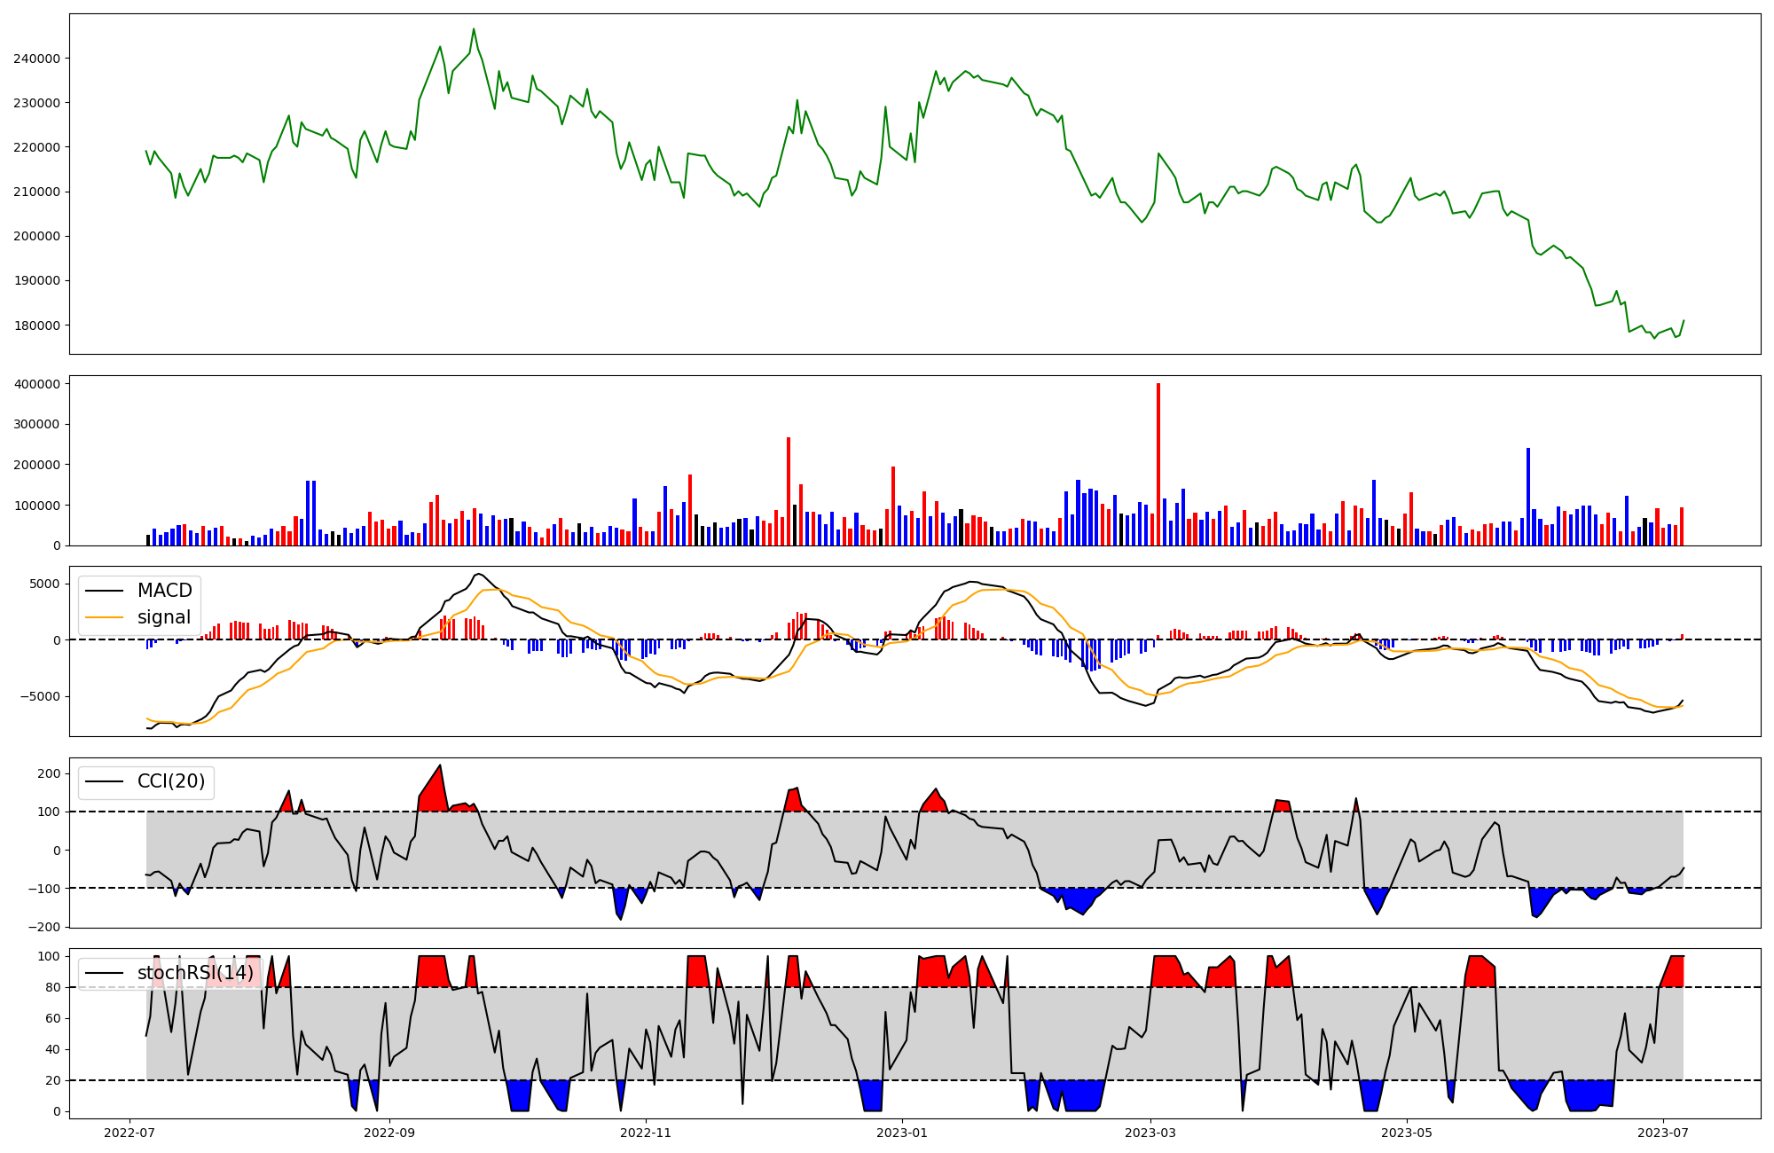Click the CCI(20) legend label
The width and height of the screenshot is (1774, 1153).
click(170, 781)
